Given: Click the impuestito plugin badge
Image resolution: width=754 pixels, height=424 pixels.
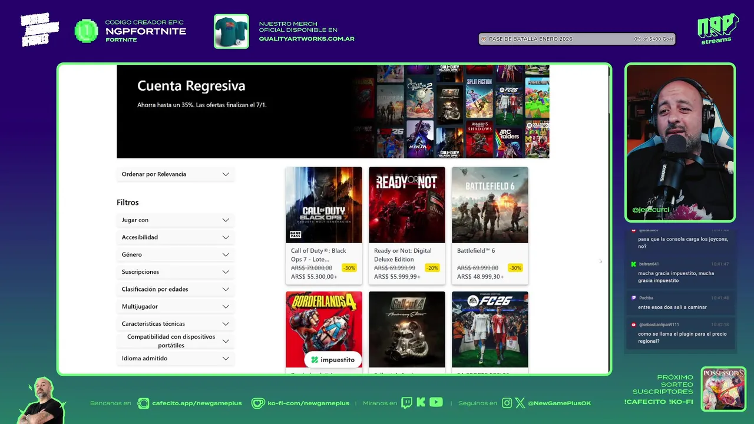Looking at the screenshot, I should (x=333, y=359).
